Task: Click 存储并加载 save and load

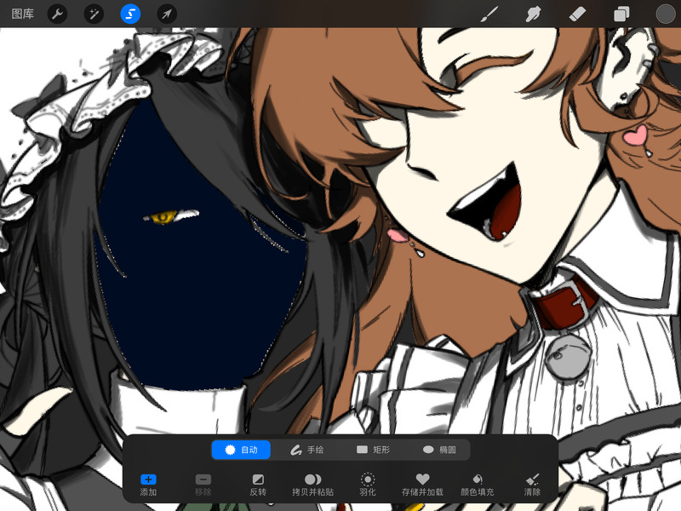Action: [422, 485]
